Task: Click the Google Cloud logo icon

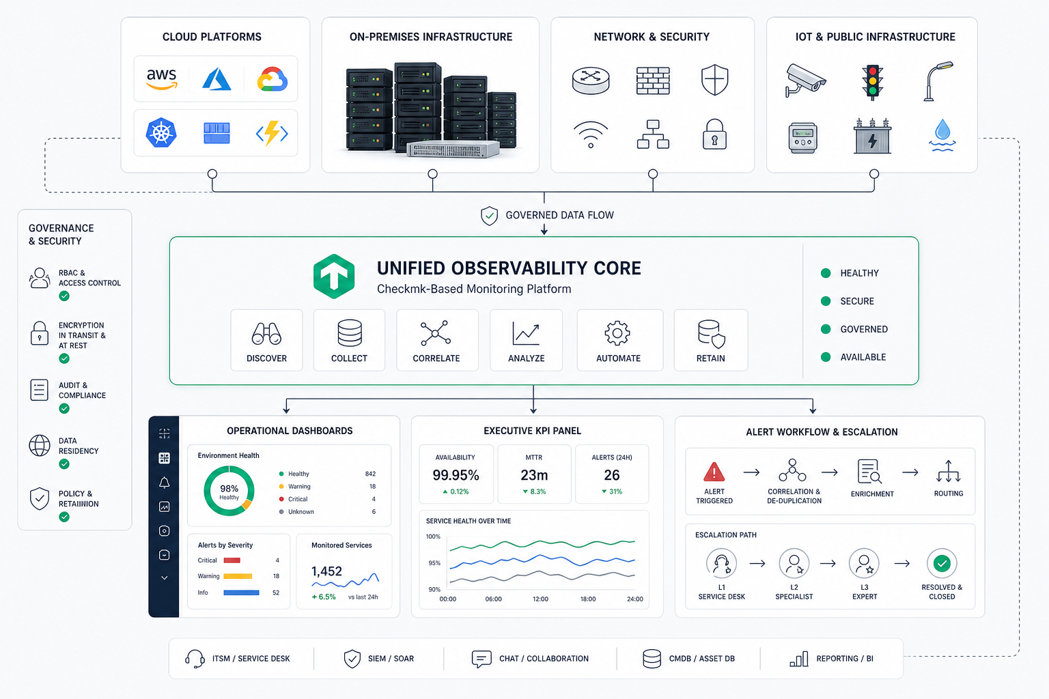Action: point(272,79)
